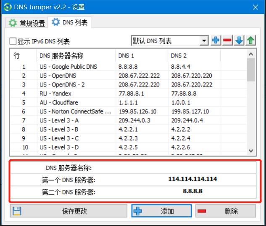Click the green up arrow icon
Viewport: 266px width, 226px height.
[250, 40]
